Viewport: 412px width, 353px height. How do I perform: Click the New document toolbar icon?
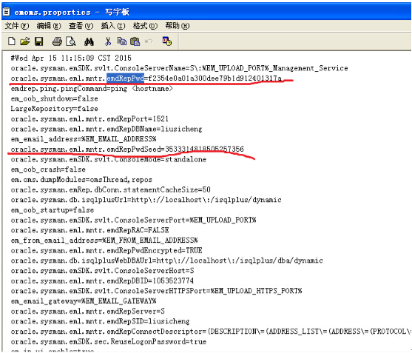point(12,41)
